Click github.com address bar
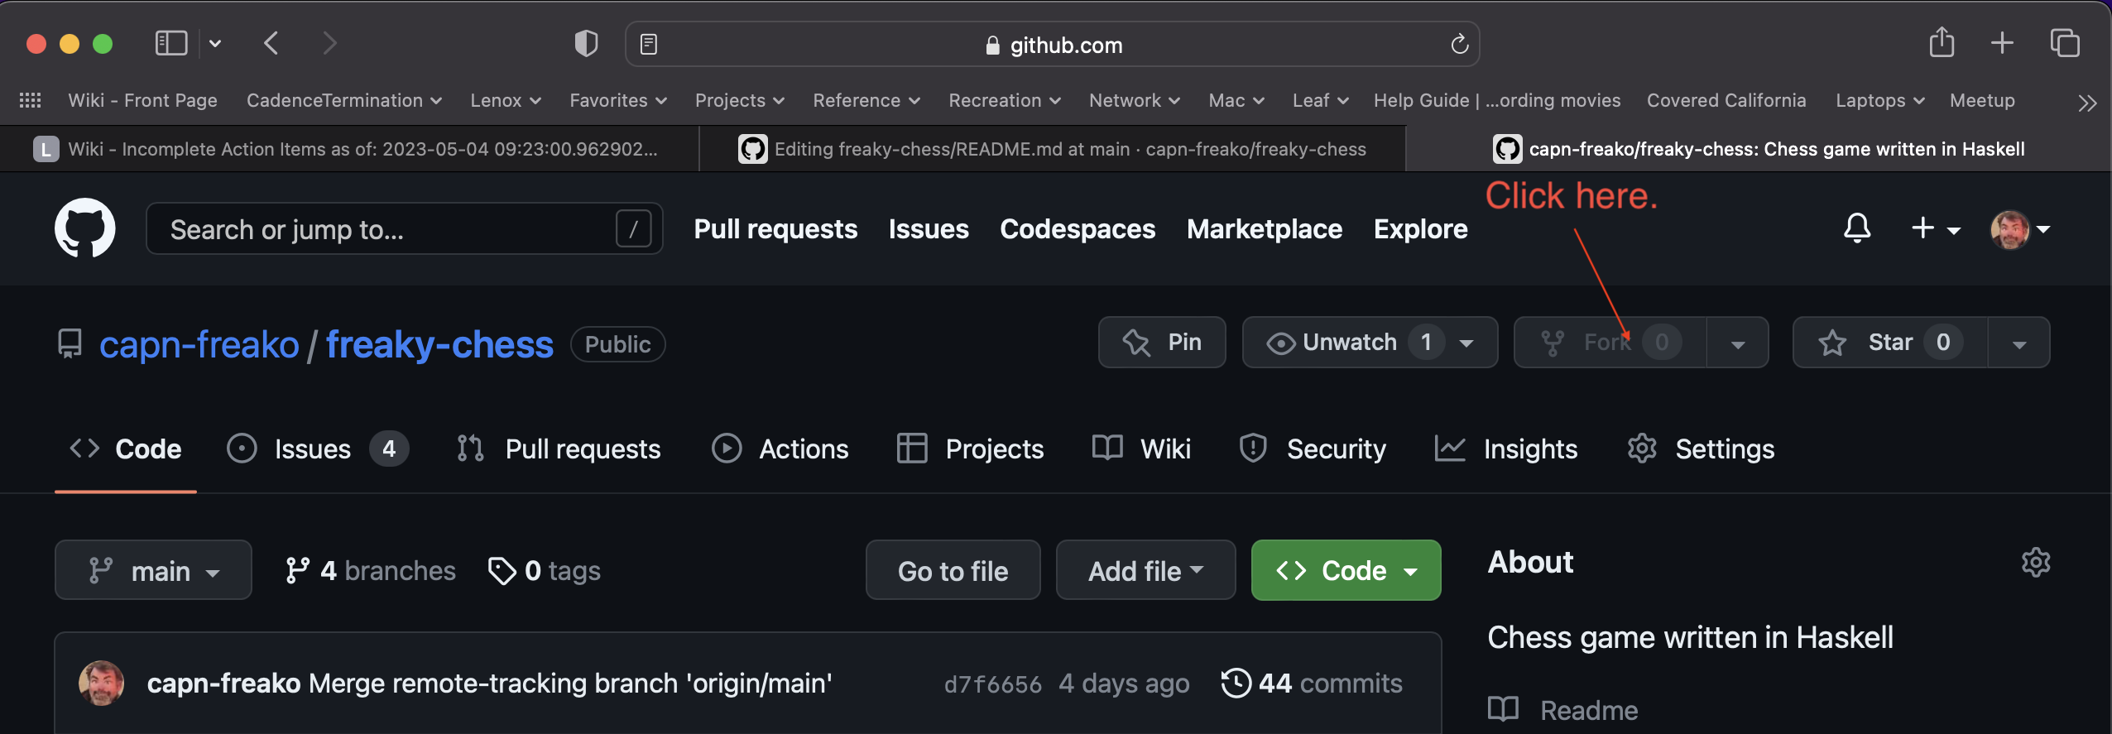Image resolution: width=2112 pixels, height=734 pixels. [1052, 44]
